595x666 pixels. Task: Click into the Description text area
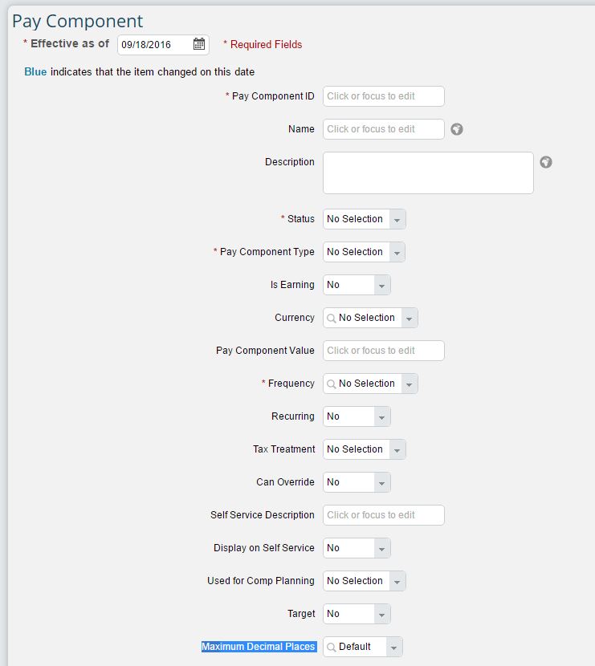tap(428, 173)
